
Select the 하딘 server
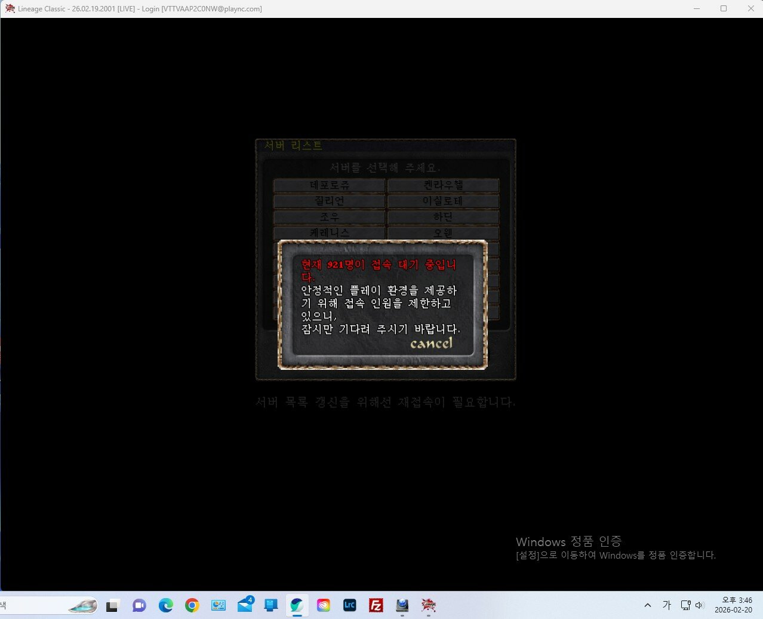point(443,217)
